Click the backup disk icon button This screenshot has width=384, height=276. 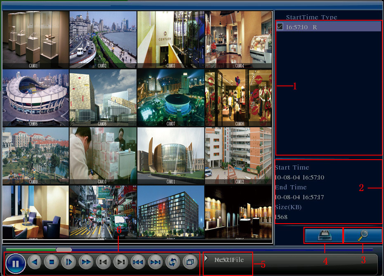(324, 236)
